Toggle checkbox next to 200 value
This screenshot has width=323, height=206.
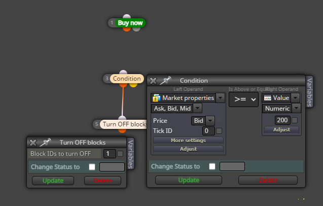[x=295, y=120]
